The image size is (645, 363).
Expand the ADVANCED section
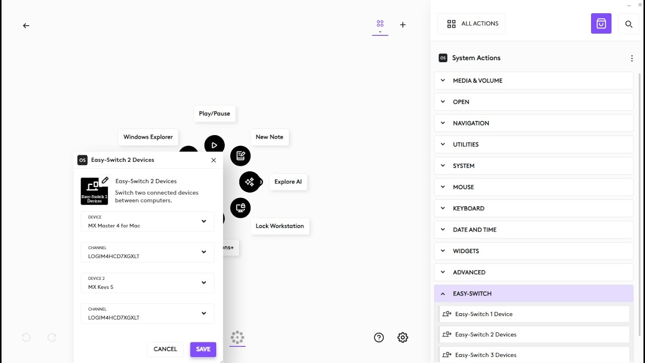[534, 272]
